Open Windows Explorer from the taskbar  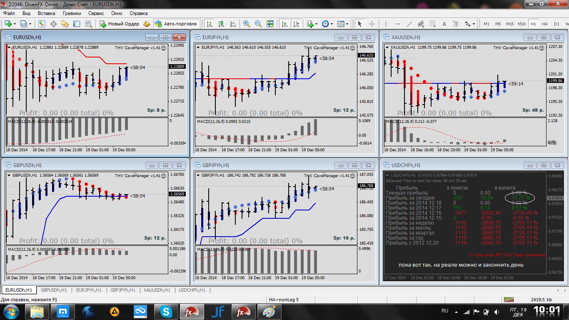pos(37,311)
